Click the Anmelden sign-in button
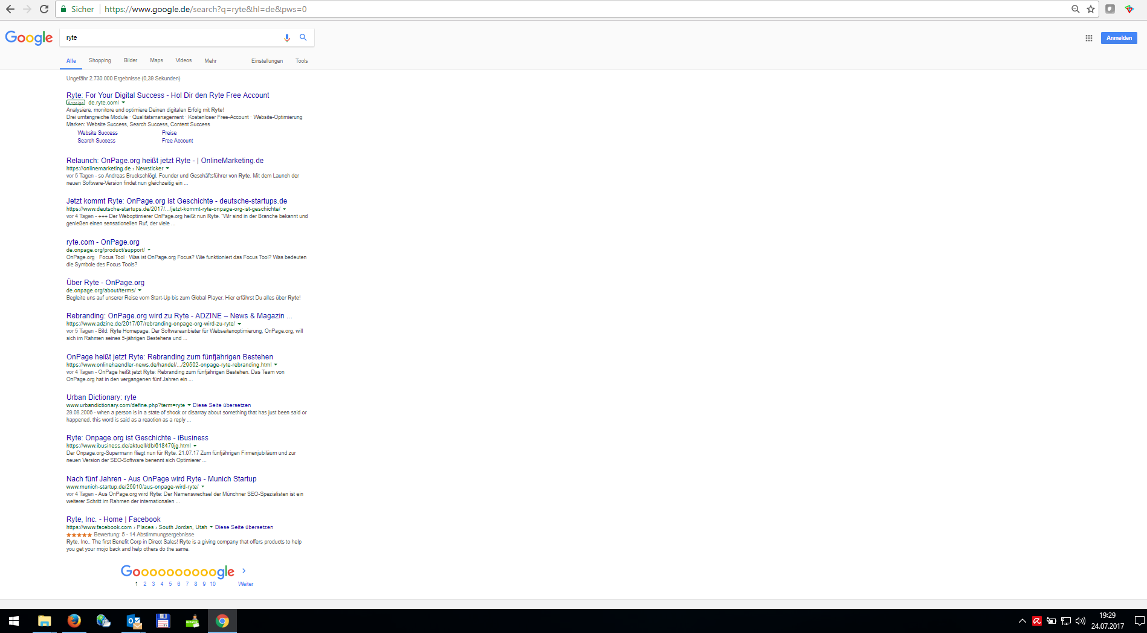 point(1119,38)
